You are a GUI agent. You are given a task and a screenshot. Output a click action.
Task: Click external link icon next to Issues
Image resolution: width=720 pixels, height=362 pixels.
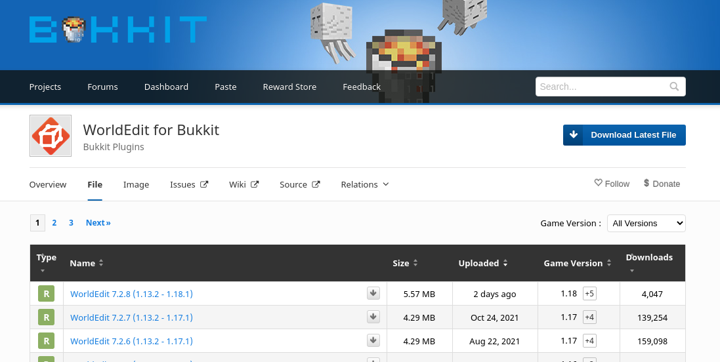tap(204, 184)
